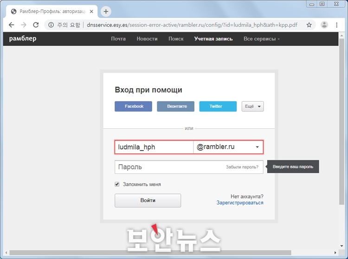This screenshot has width=348, height=259.
Task: Maximize the browser window
Action: 322,4
